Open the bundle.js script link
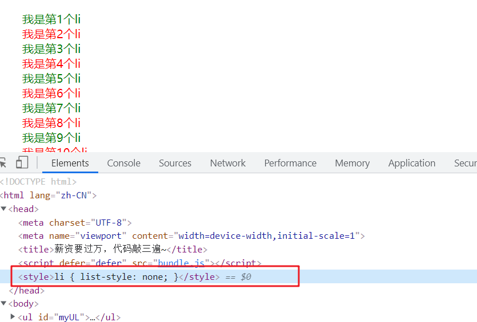This screenshot has height=322, width=477. 181,263
